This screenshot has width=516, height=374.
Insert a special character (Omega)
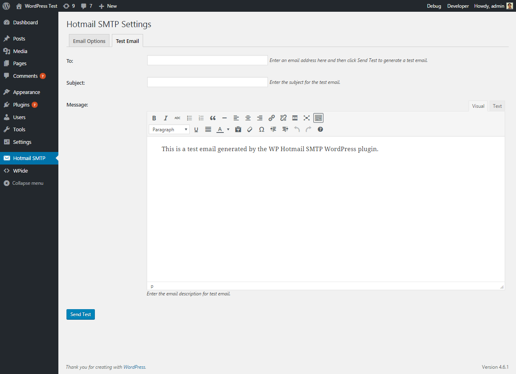pos(262,129)
